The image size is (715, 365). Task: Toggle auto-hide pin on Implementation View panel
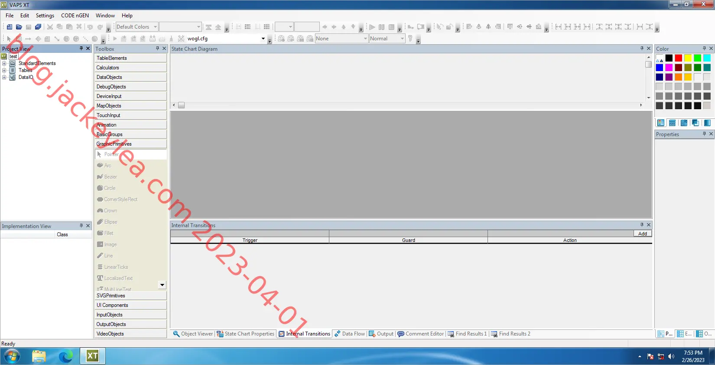(81, 226)
